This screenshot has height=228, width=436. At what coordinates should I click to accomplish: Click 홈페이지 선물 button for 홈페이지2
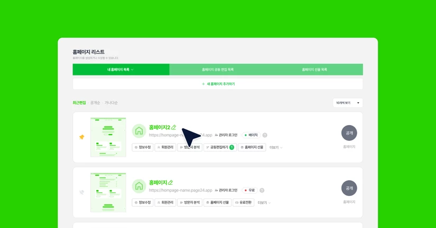[x=252, y=147]
